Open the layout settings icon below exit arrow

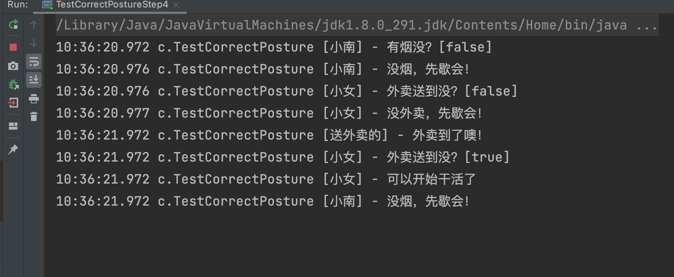[13, 125]
